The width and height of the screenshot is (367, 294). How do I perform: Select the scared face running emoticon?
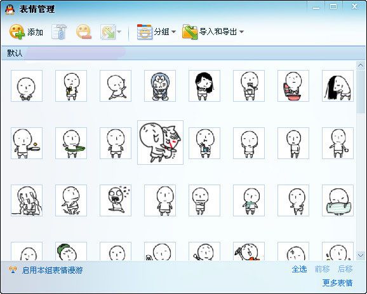116,200
